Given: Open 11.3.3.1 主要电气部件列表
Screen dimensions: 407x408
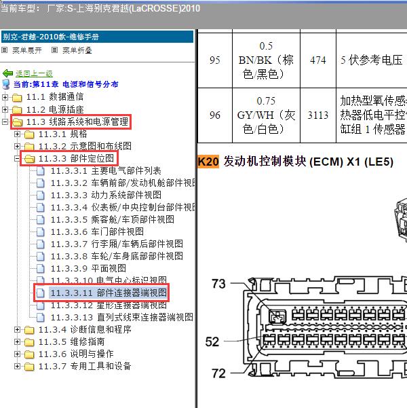Looking at the screenshot, I should [x=106, y=170].
